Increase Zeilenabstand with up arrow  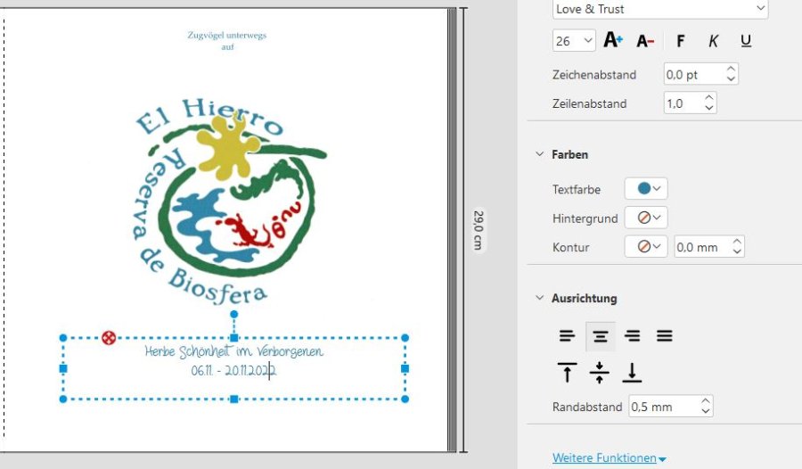click(x=709, y=98)
